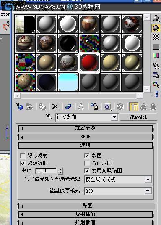Click the Get Material icon
This screenshot has height=225, width=161.
click(20, 107)
